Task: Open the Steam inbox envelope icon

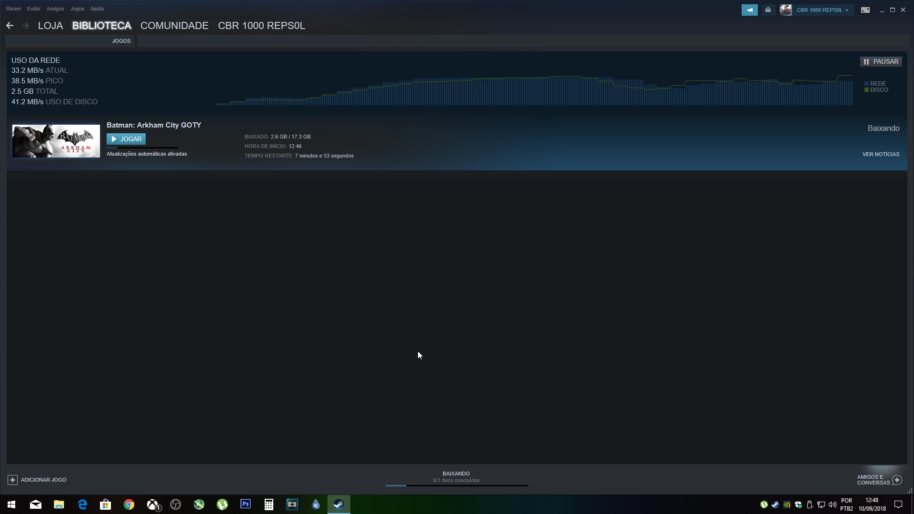Action: click(x=768, y=10)
